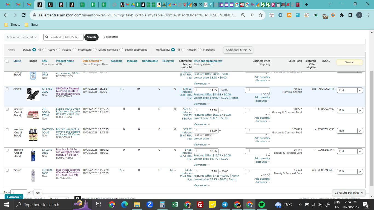Open Telegram from the taskbar
374x210 pixels.
tap(225, 205)
